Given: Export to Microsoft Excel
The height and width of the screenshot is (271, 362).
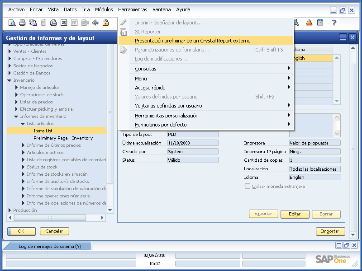Looking at the screenshot, I should point(63,22).
